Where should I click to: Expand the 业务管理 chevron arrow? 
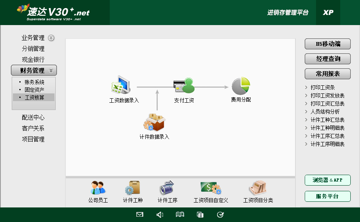[x=51, y=38]
